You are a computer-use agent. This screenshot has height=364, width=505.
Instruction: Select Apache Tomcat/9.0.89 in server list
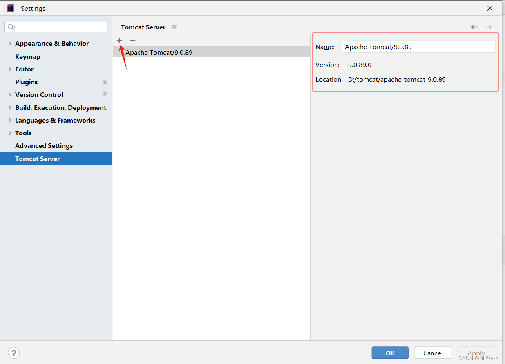(x=211, y=52)
